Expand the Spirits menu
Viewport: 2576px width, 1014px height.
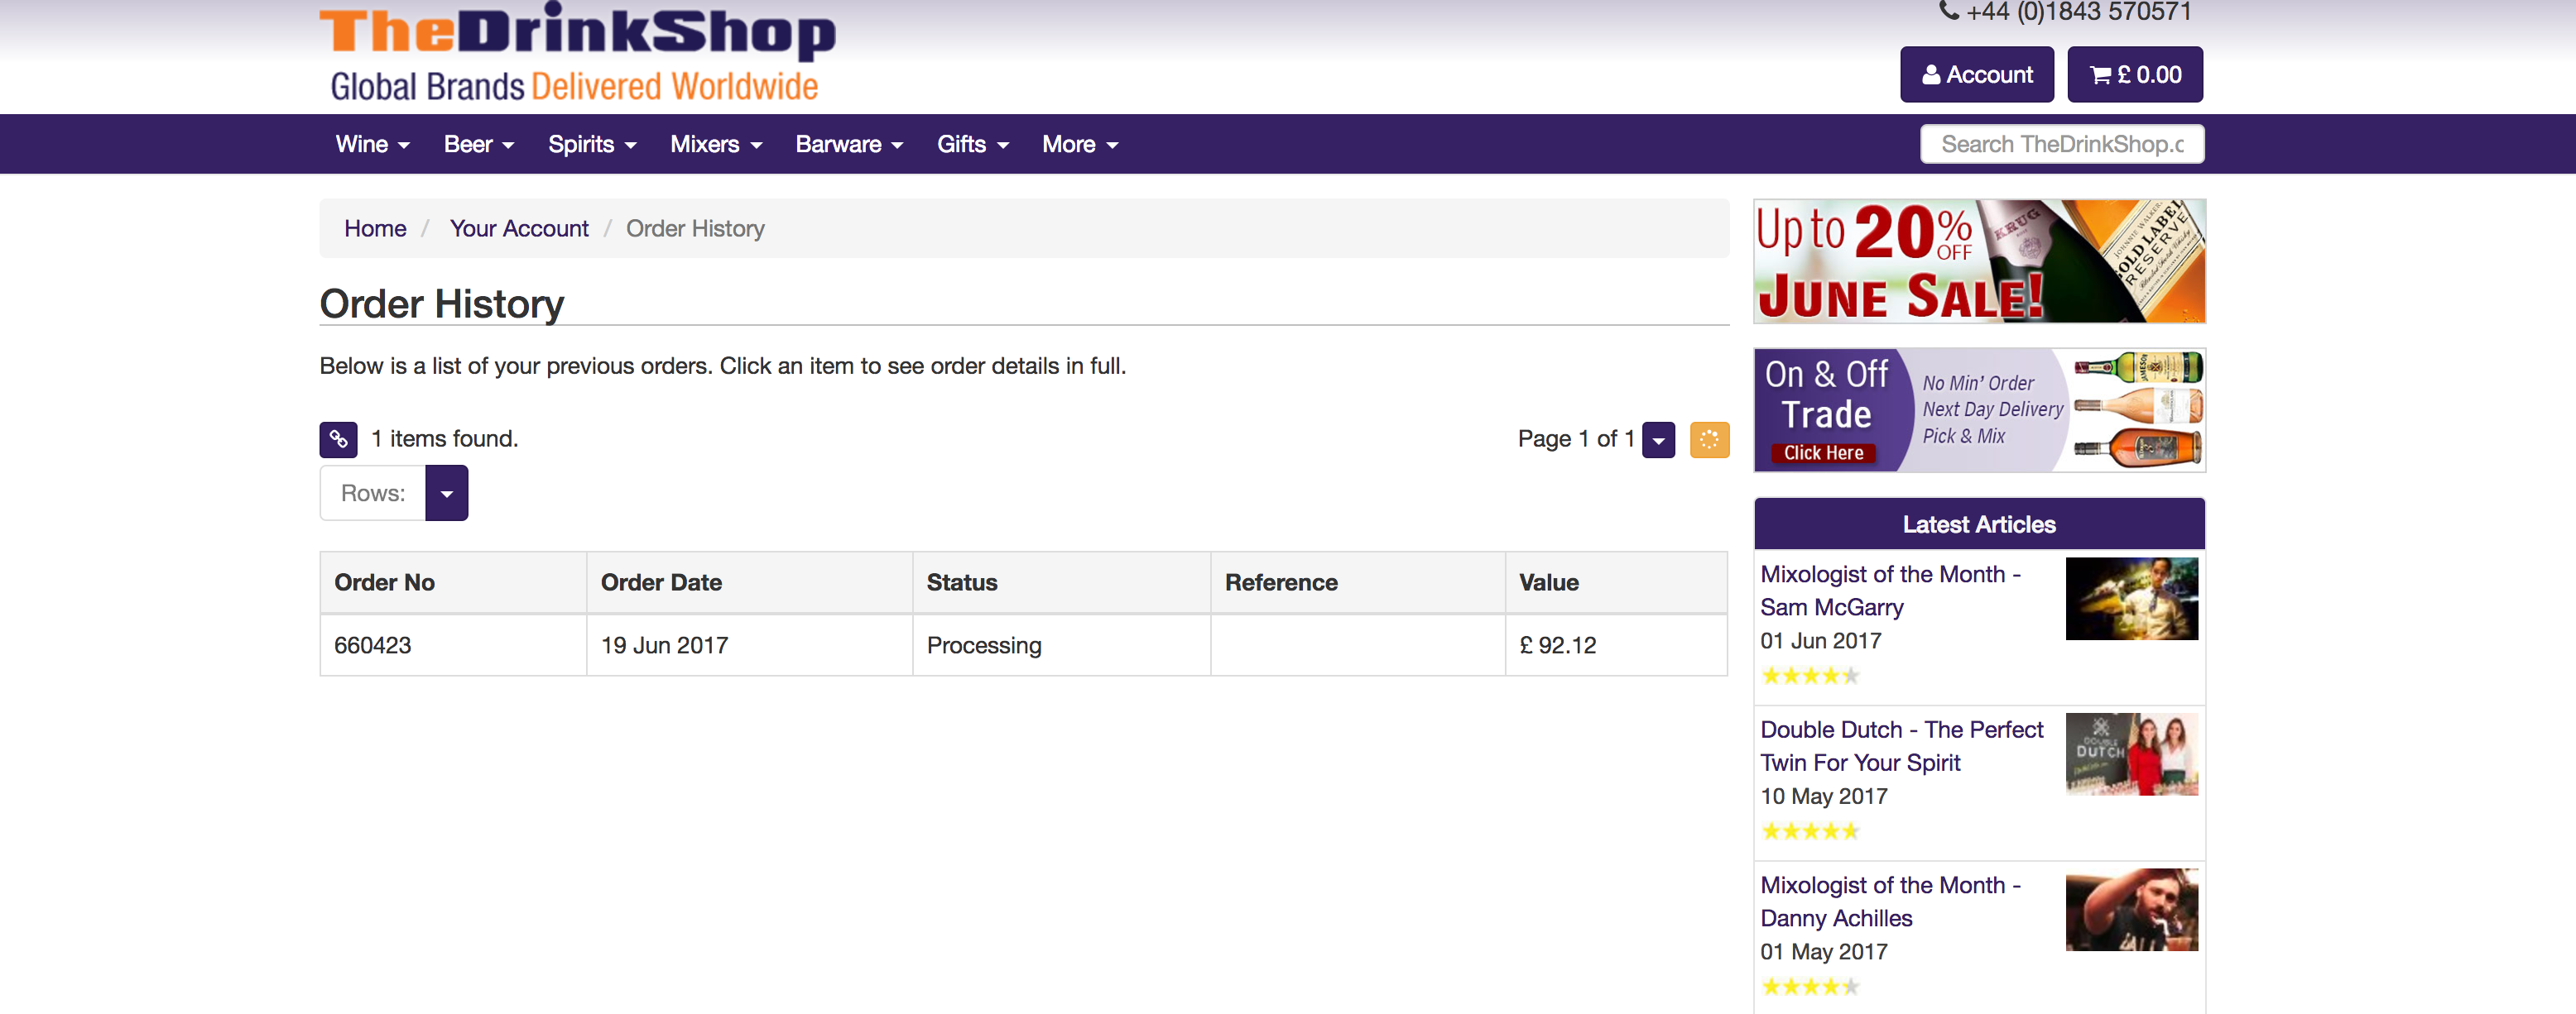(x=592, y=145)
